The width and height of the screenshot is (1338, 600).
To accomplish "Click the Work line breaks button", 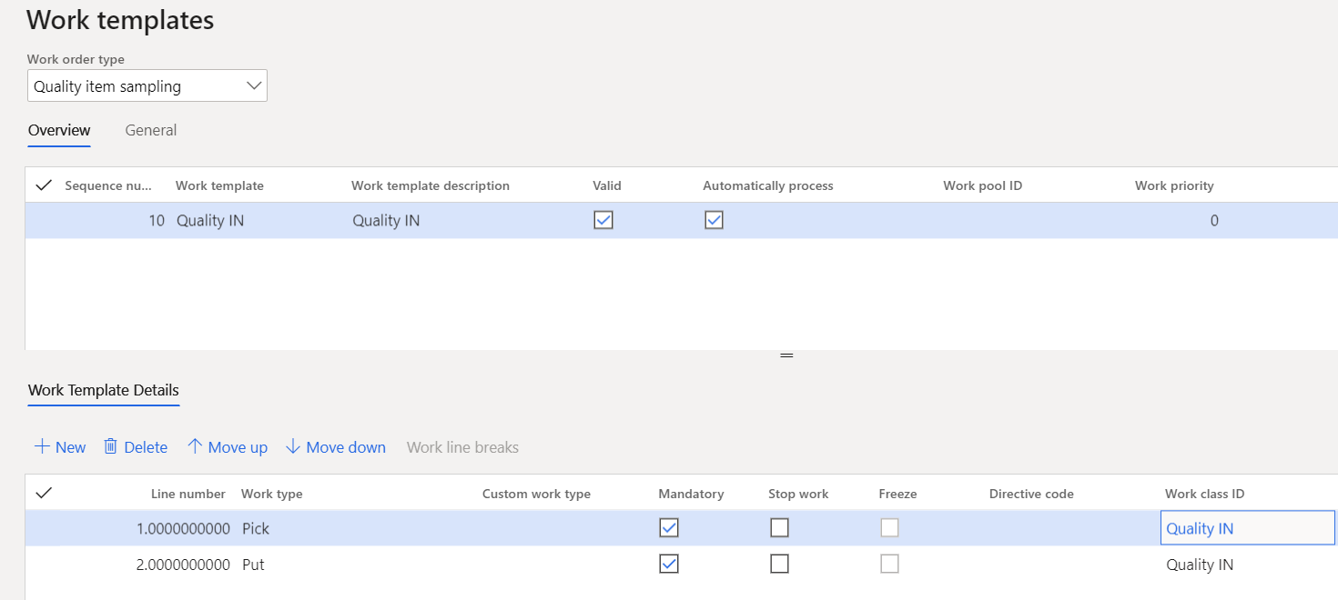I will tap(462, 447).
